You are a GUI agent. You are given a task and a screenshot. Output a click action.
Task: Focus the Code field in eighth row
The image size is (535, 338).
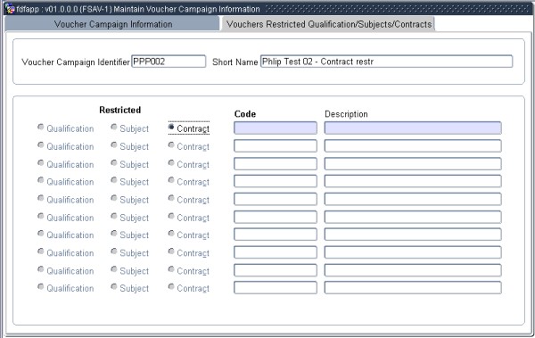[x=276, y=252]
